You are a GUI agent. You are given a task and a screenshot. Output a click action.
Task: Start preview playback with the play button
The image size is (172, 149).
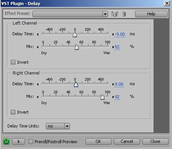pyautogui.click(x=18, y=142)
